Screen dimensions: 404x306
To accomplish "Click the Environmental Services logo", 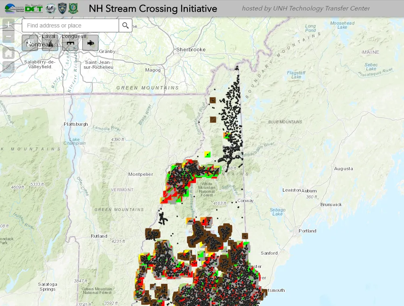I will pyautogui.click(x=15, y=8).
